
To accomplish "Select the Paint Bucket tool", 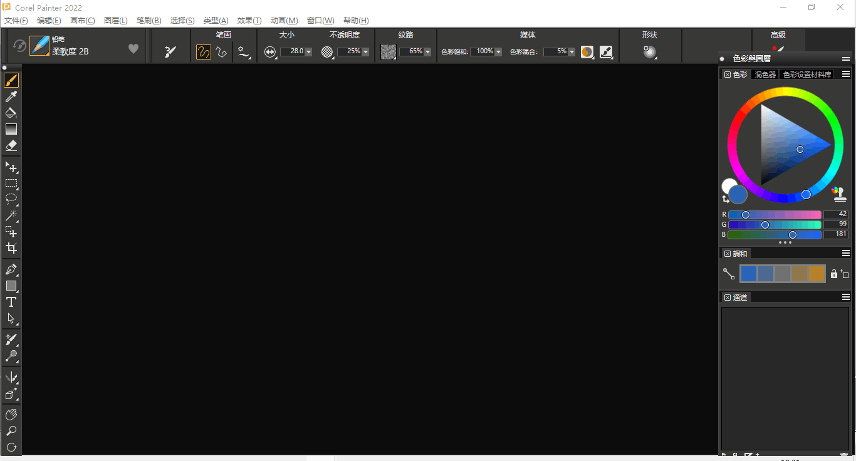I will pos(11,113).
